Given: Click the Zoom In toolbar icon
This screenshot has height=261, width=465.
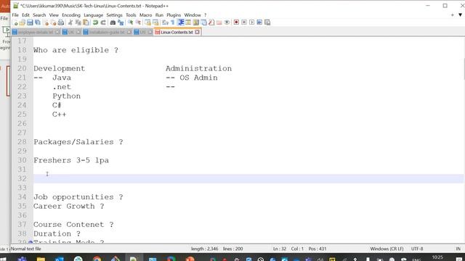Looking at the screenshot, I should pyautogui.click(x=130, y=22).
